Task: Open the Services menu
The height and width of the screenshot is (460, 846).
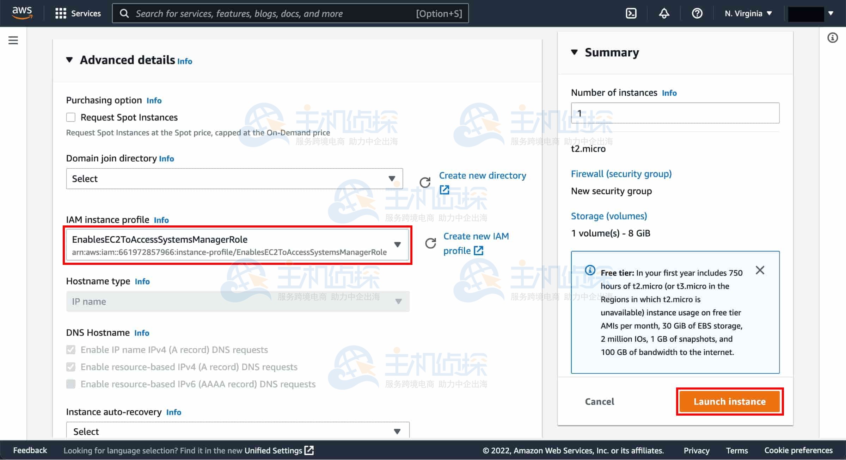Action: coord(78,13)
